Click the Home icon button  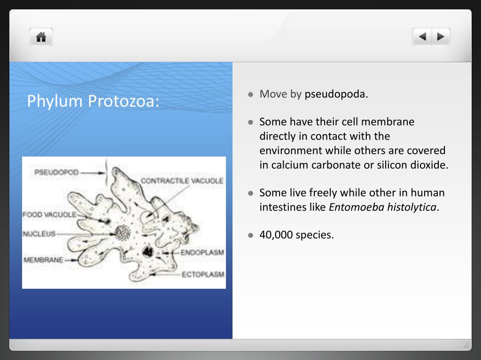tap(41, 37)
